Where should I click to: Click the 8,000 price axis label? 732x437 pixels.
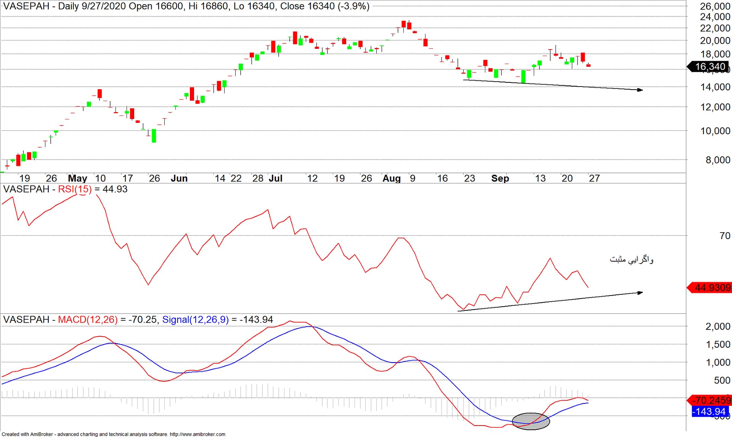718,160
